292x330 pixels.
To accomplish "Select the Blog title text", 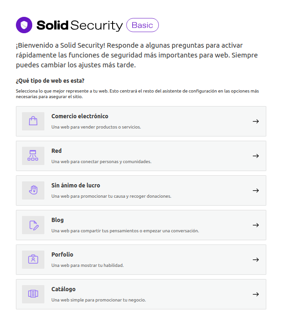I will click(57, 220).
